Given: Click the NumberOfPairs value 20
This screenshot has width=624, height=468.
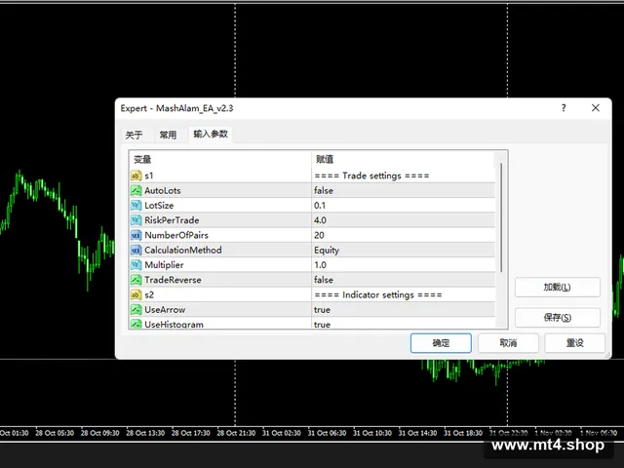Looking at the screenshot, I should click(319, 235).
